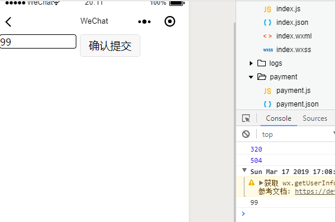Click the console output value 99
335x222 pixels.
[x=255, y=202]
